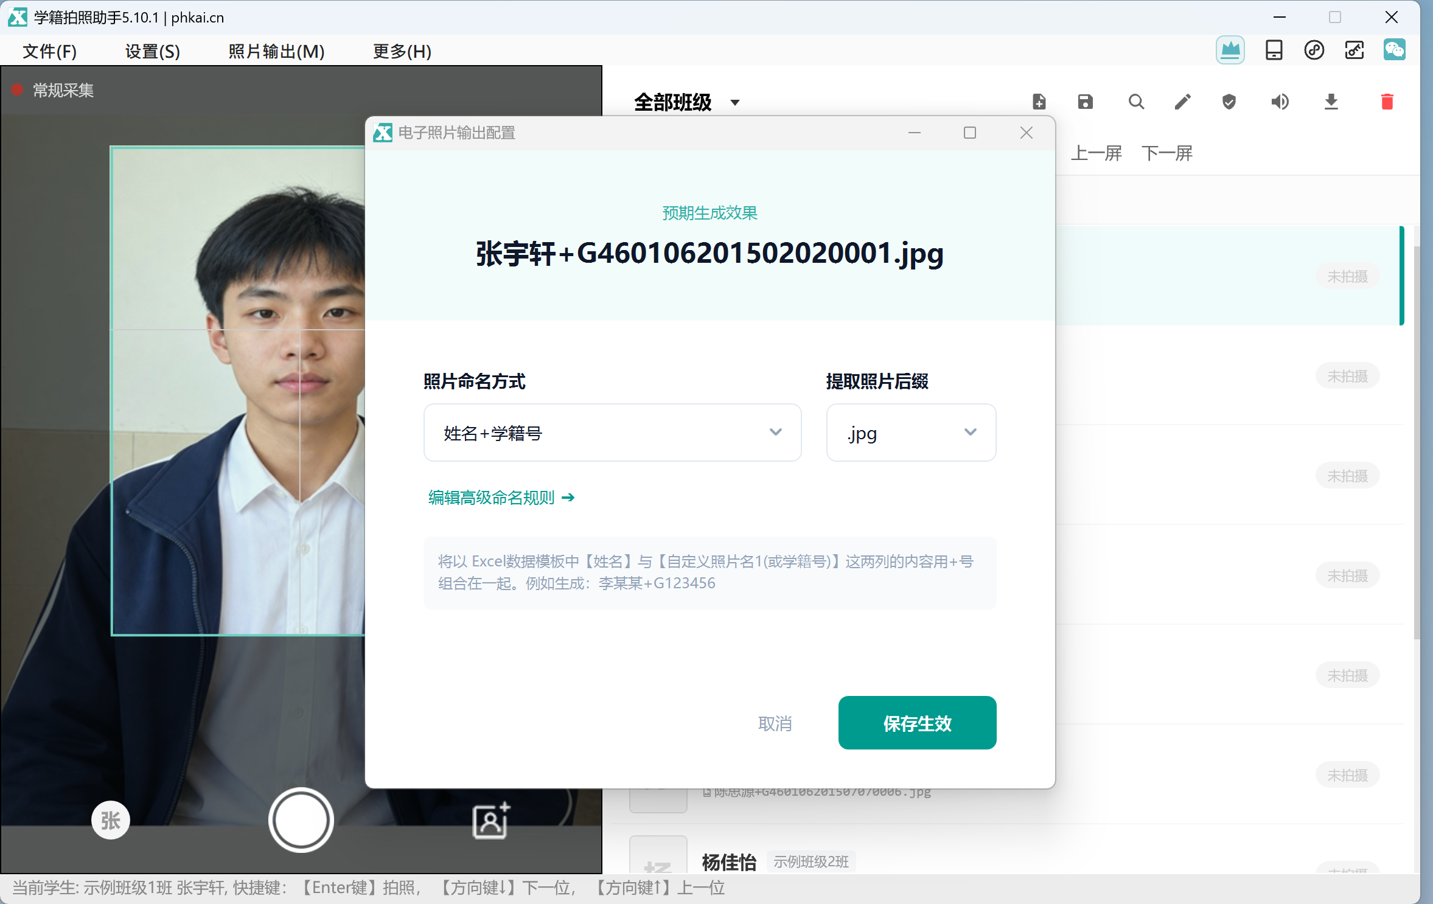1433x904 pixels.
Task: Open 编辑高级命名规则 link
Action: point(501,498)
